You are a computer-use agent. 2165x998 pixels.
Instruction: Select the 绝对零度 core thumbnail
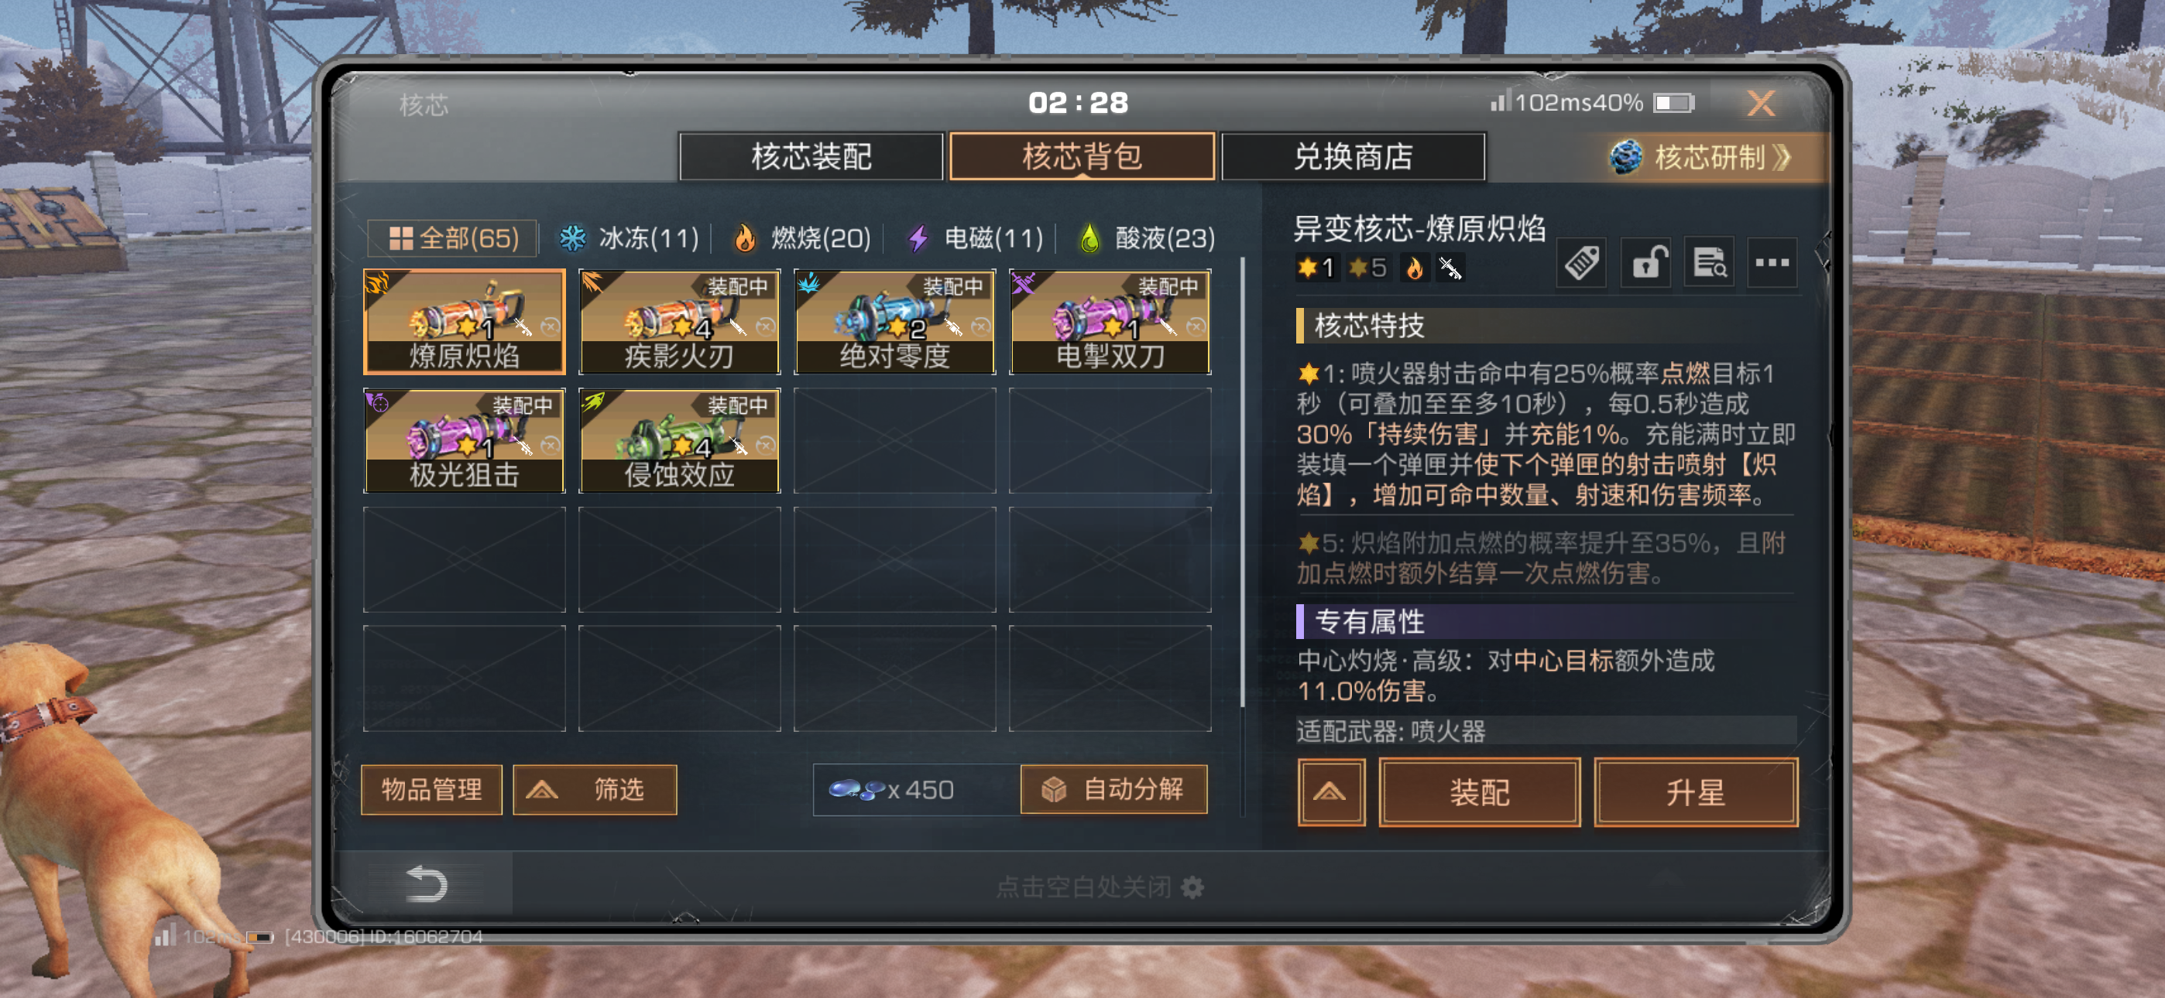(894, 322)
